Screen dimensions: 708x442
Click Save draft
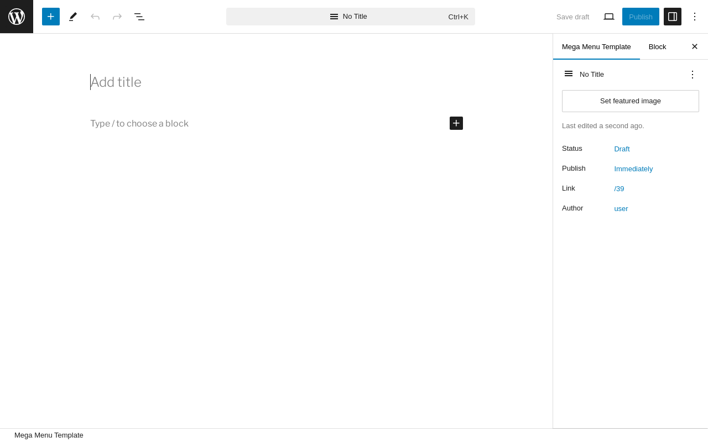tap(572, 17)
